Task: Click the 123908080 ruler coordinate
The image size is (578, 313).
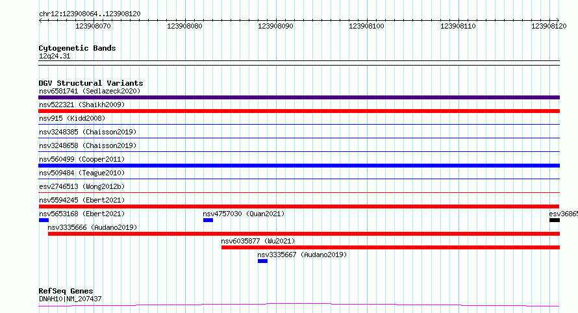Action: (184, 26)
